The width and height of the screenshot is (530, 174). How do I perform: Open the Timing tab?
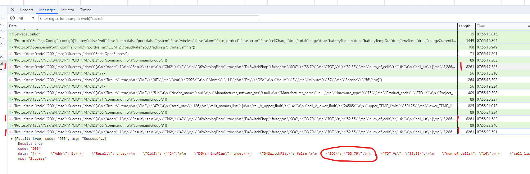[x=86, y=10]
